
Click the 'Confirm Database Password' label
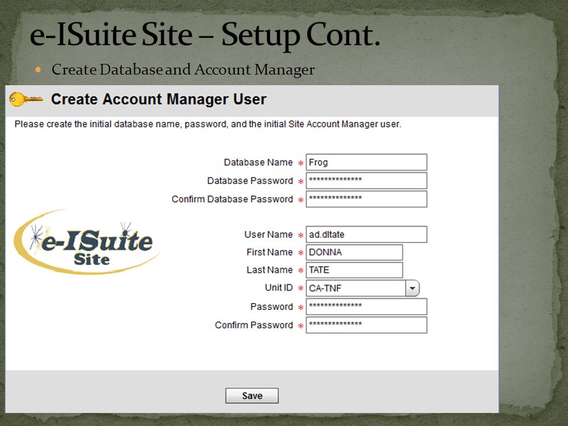pos(232,199)
